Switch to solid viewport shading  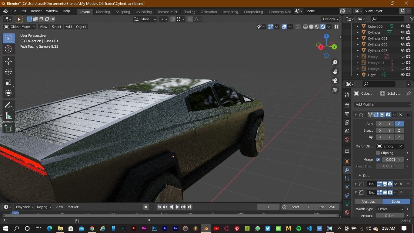[x=311, y=27]
